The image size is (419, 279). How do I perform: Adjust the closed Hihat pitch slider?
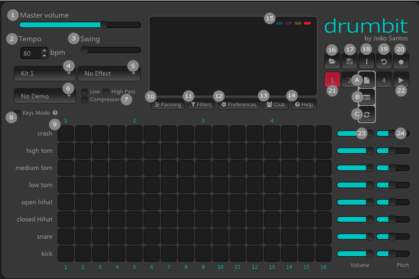(x=393, y=219)
